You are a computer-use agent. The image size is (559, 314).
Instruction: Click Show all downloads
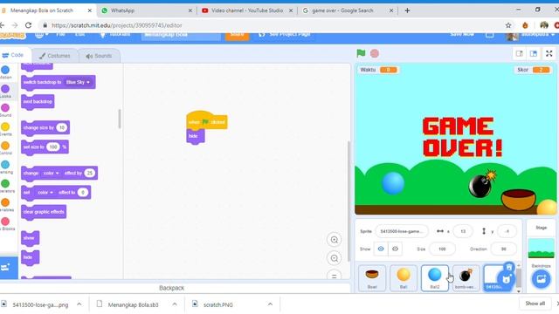click(x=535, y=304)
